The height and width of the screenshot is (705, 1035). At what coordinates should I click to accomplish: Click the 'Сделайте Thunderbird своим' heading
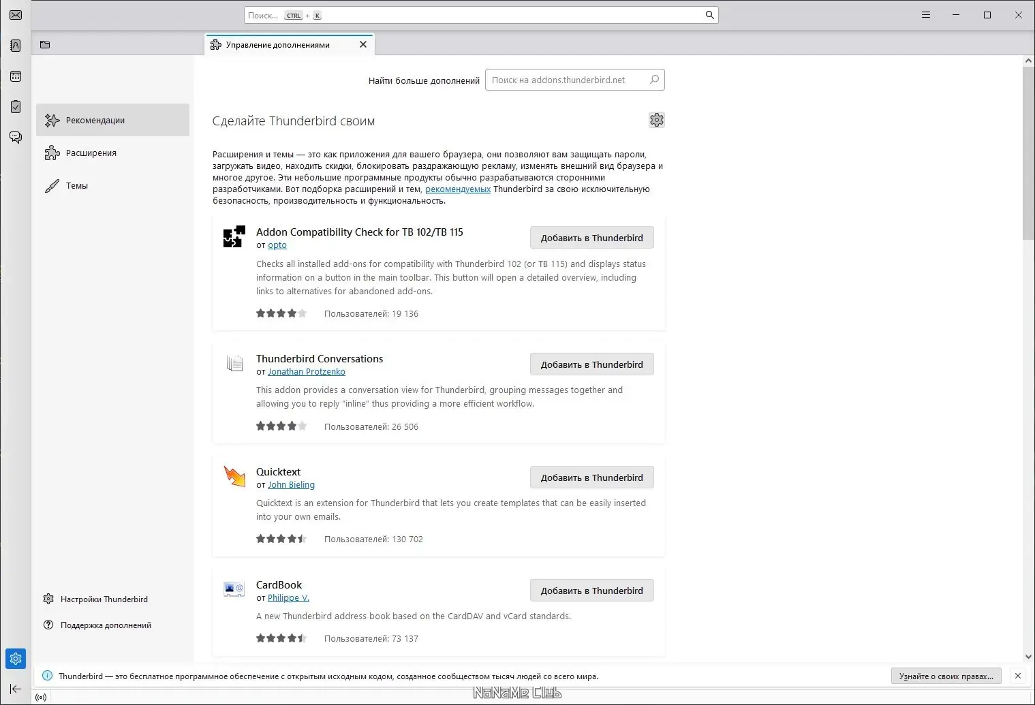point(294,121)
